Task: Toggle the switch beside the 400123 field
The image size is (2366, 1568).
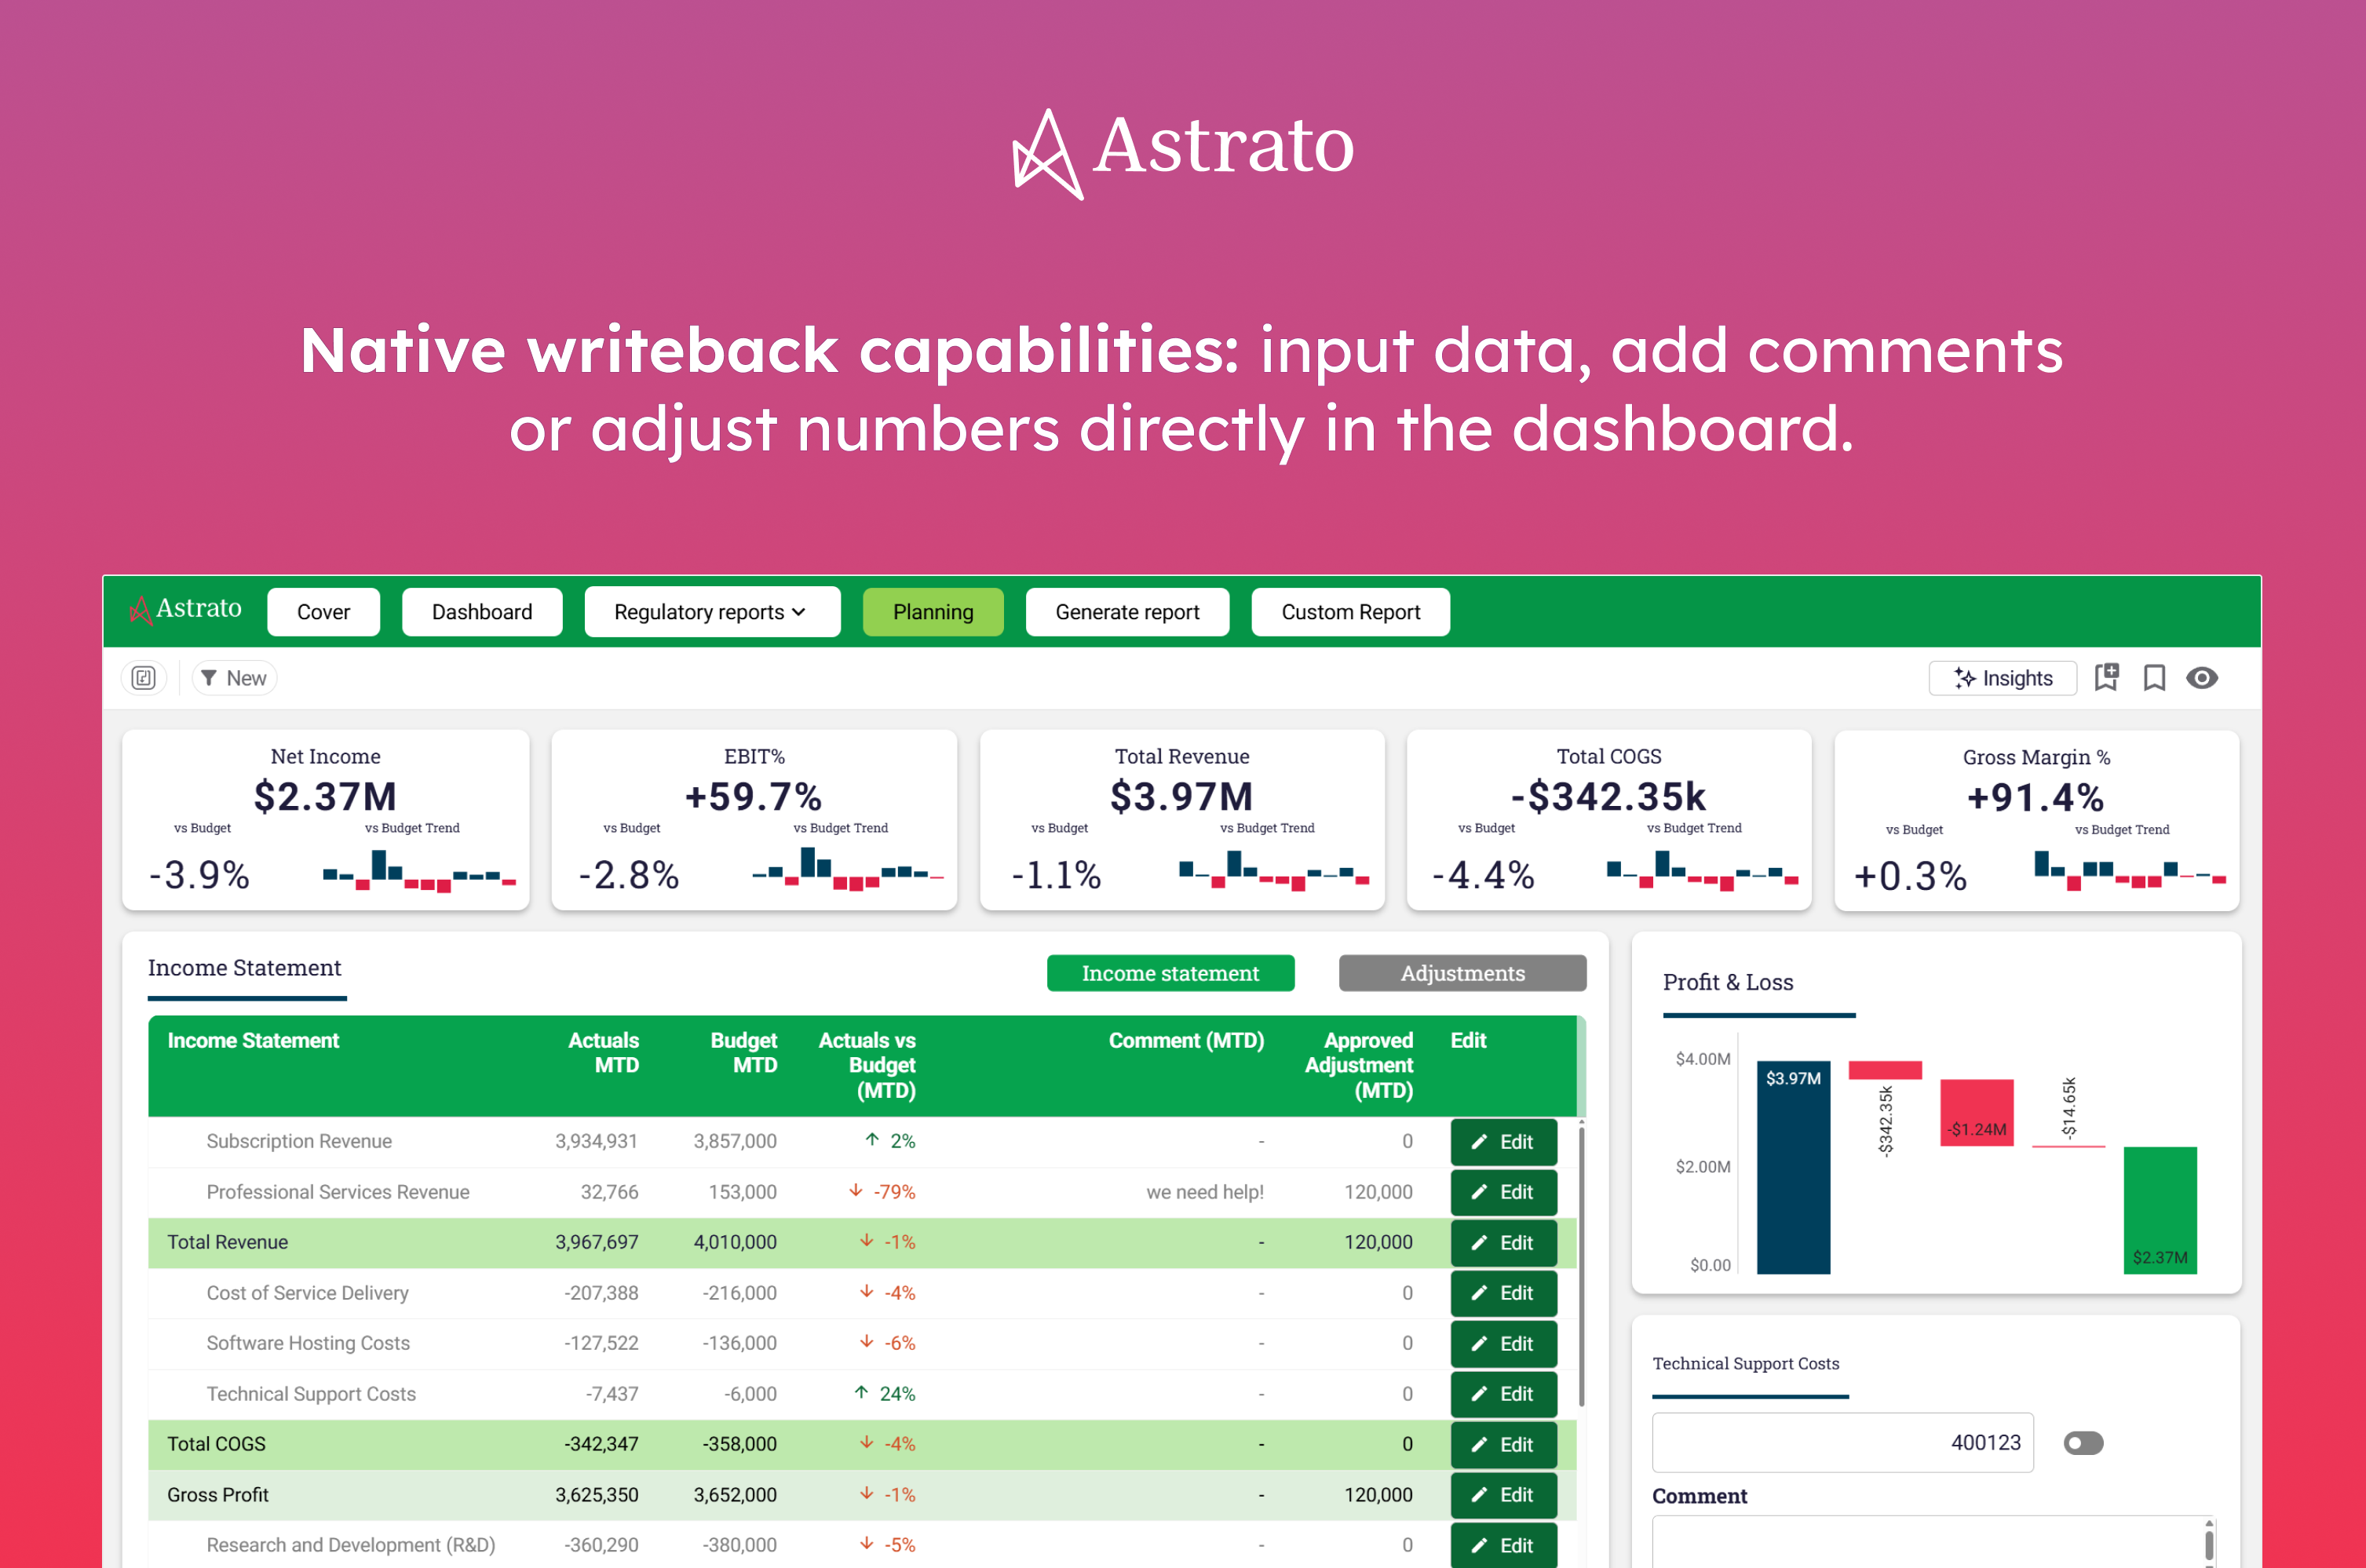Action: (2083, 1443)
